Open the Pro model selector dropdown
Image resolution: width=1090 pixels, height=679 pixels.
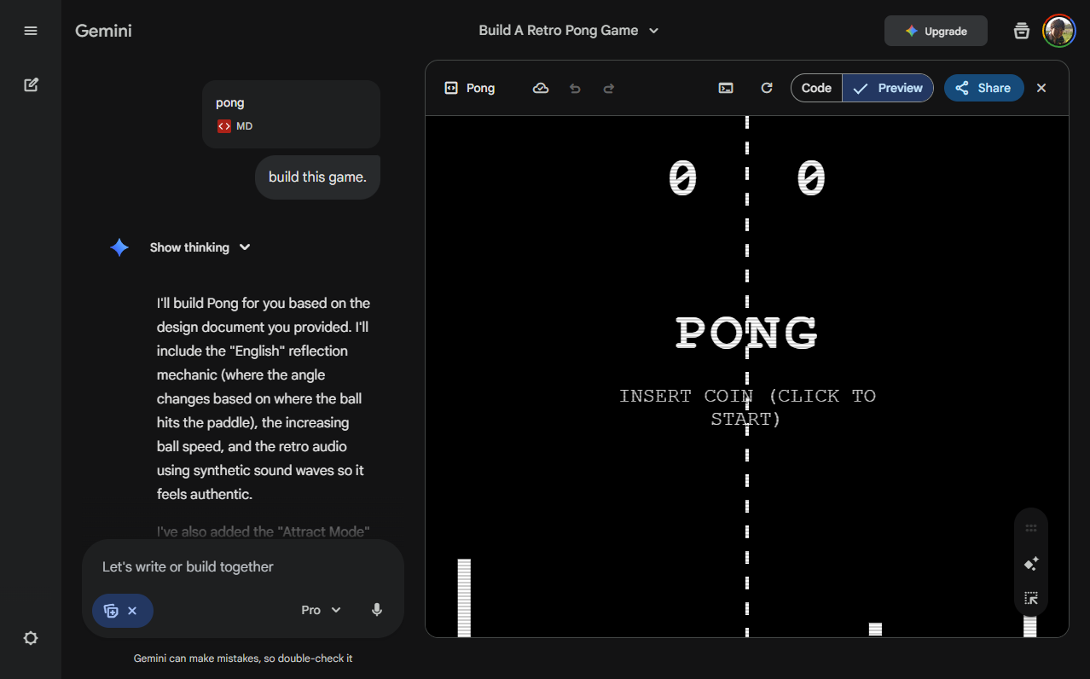click(321, 610)
